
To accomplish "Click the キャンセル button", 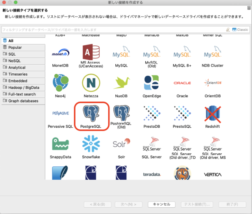I will tap(161, 205).
